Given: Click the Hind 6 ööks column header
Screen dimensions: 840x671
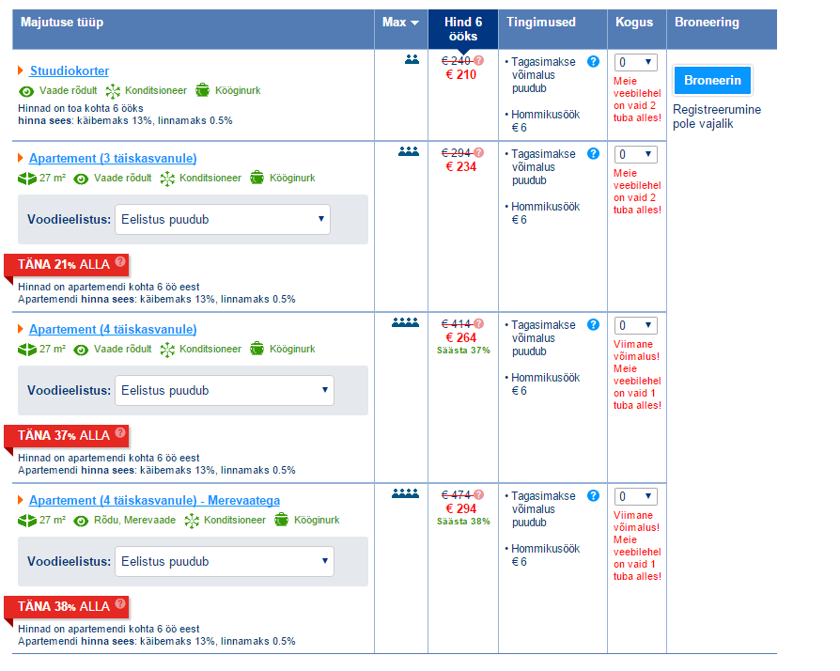Looking at the screenshot, I should pyautogui.click(x=463, y=29).
